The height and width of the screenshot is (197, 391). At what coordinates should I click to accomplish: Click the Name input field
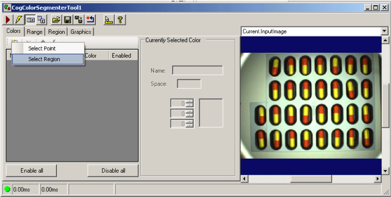(197, 71)
